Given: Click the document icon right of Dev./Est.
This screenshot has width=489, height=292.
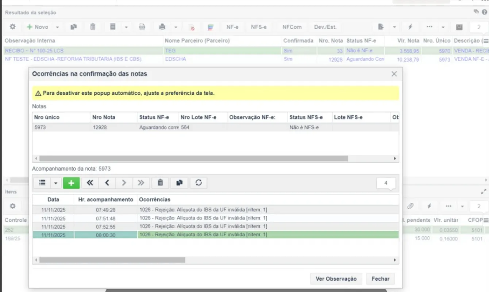Looking at the screenshot, I should click(381, 27).
